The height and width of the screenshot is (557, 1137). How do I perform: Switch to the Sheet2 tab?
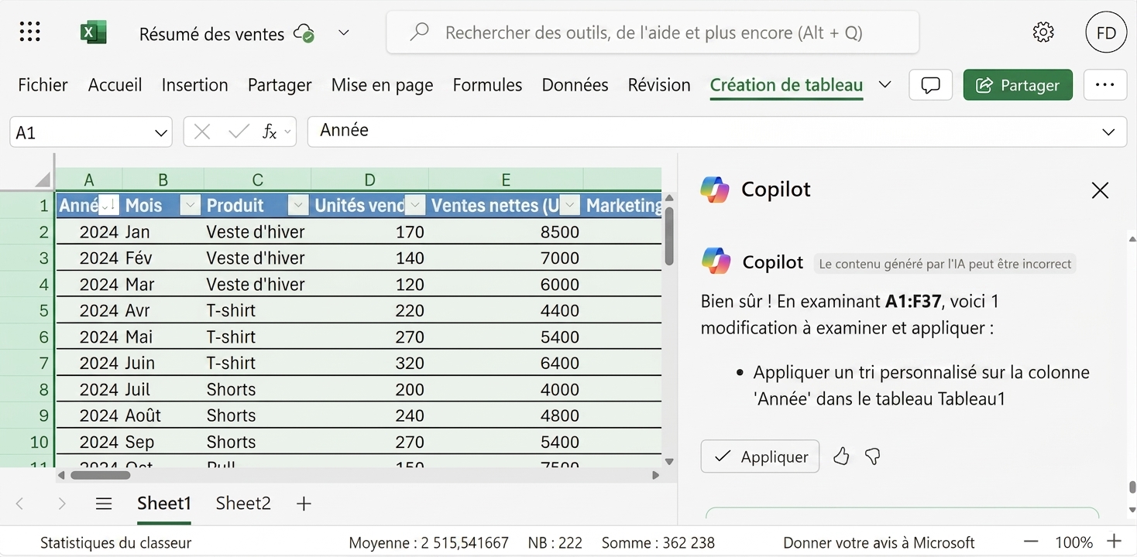(243, 504)
